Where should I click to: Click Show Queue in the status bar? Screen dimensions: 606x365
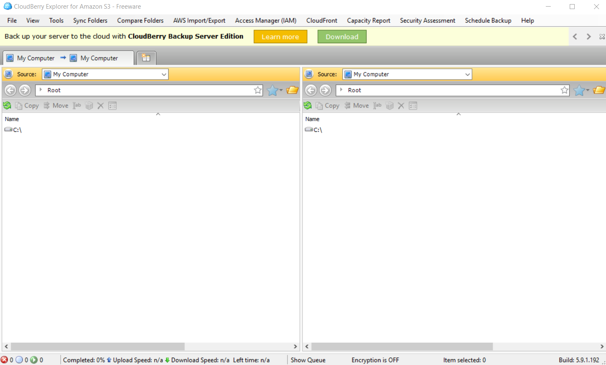coord(308,360)
